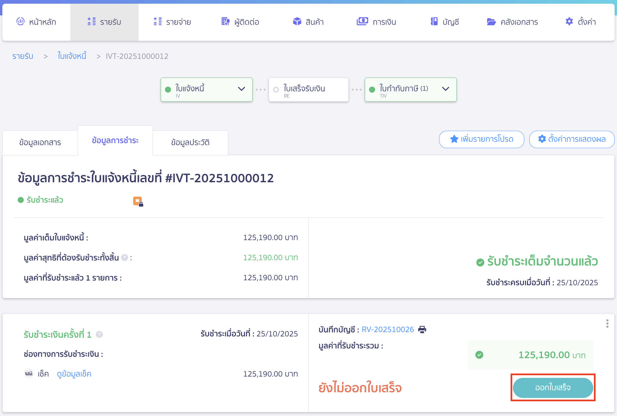This screenshot has height=416, width=617.
Task: Click the orange locked note icon
Action: click(x=138, y=201)
